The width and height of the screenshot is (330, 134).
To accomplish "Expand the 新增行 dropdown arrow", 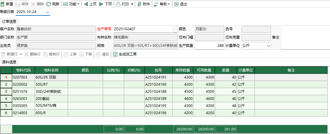I will (21, 54).
